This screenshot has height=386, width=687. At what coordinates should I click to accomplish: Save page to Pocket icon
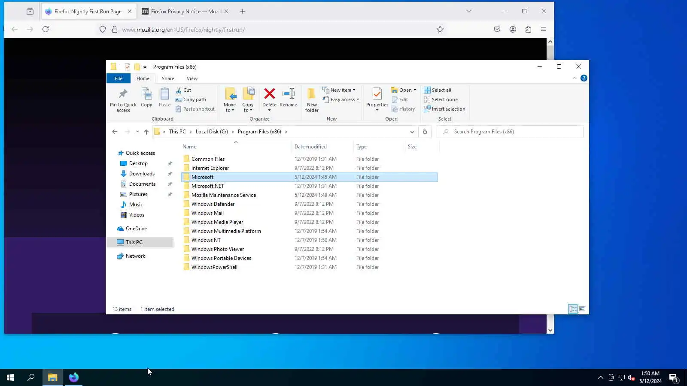click(497, 29)
